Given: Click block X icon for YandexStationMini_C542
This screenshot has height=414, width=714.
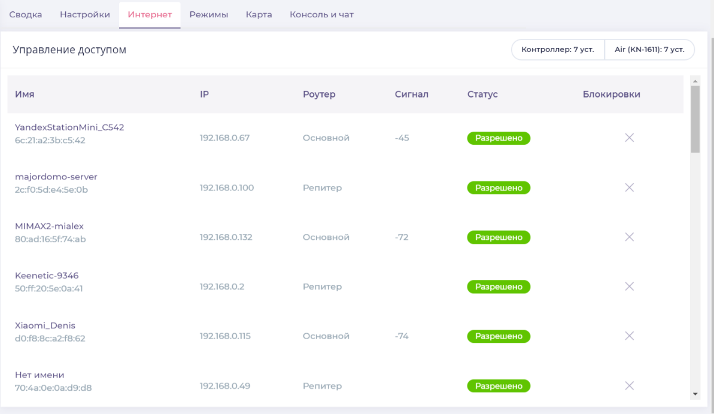Looking at the screenshot, I should [x=629, y=138].
